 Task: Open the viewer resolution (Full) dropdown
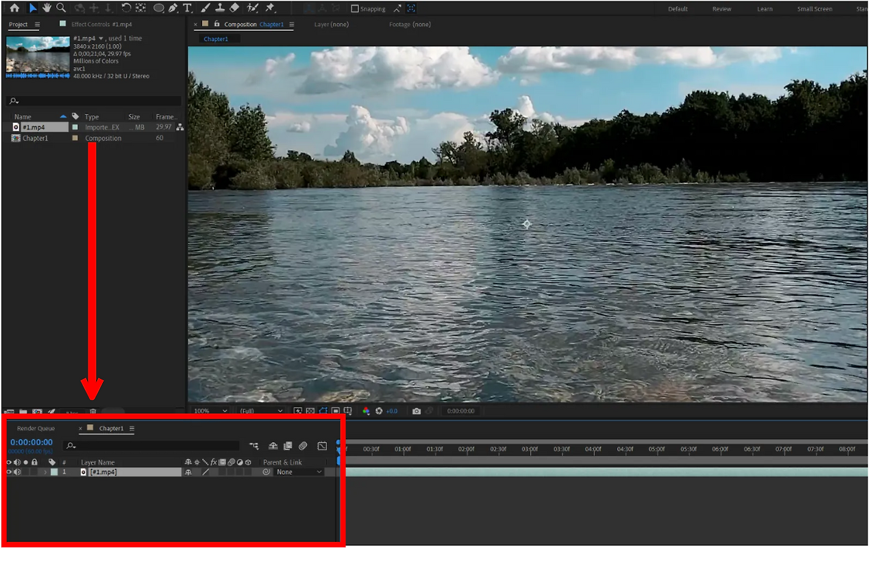pos(260,411)
